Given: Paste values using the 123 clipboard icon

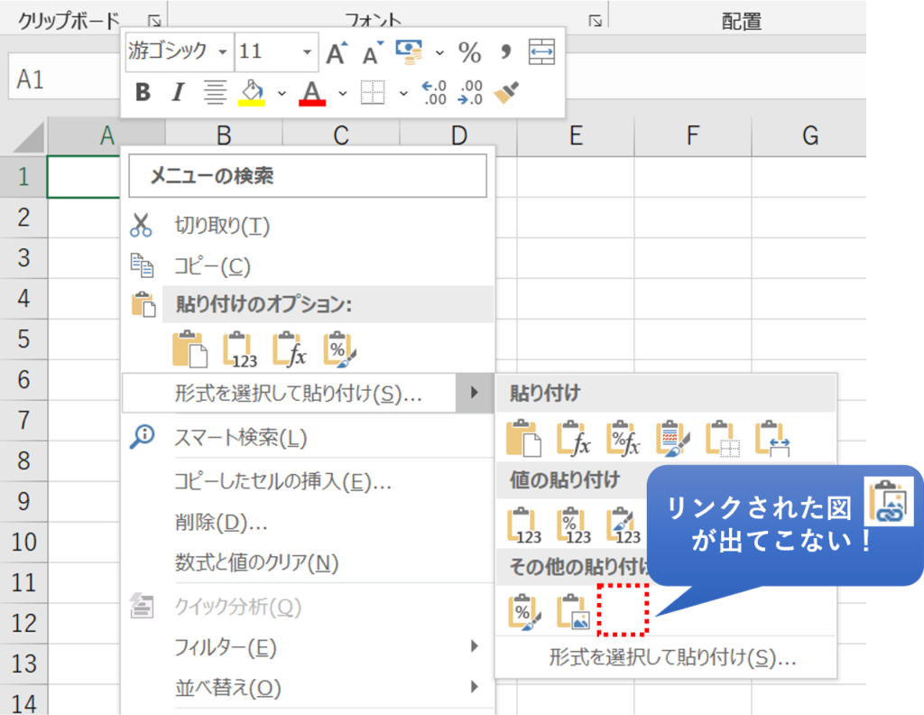Looking at the screenshot, I should point(236,349).
